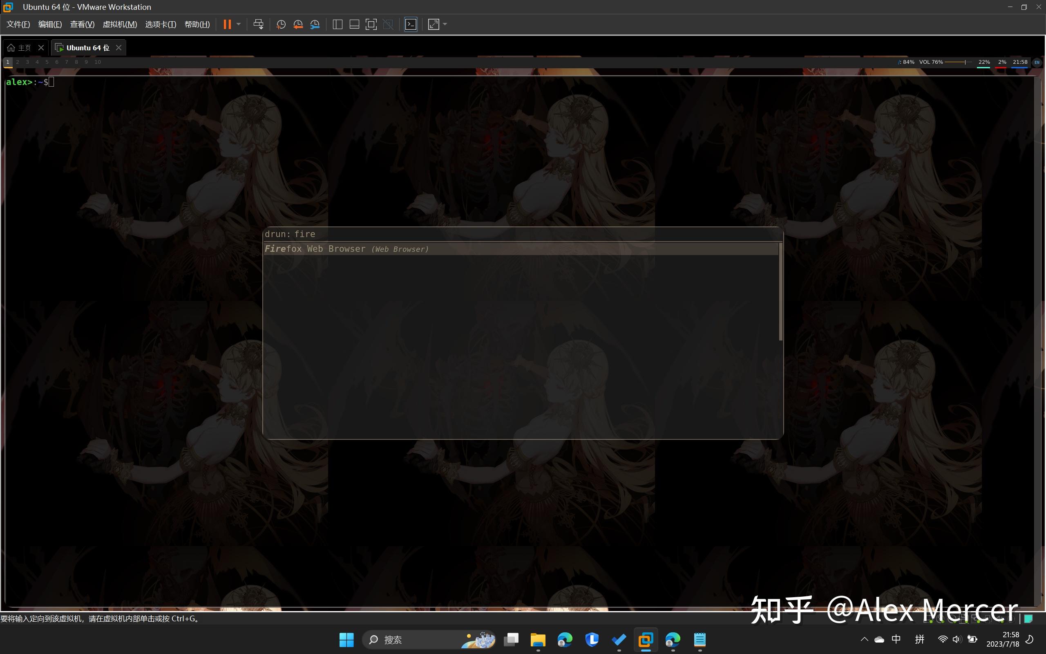Click the 2% status module in the top bar

1002,62
